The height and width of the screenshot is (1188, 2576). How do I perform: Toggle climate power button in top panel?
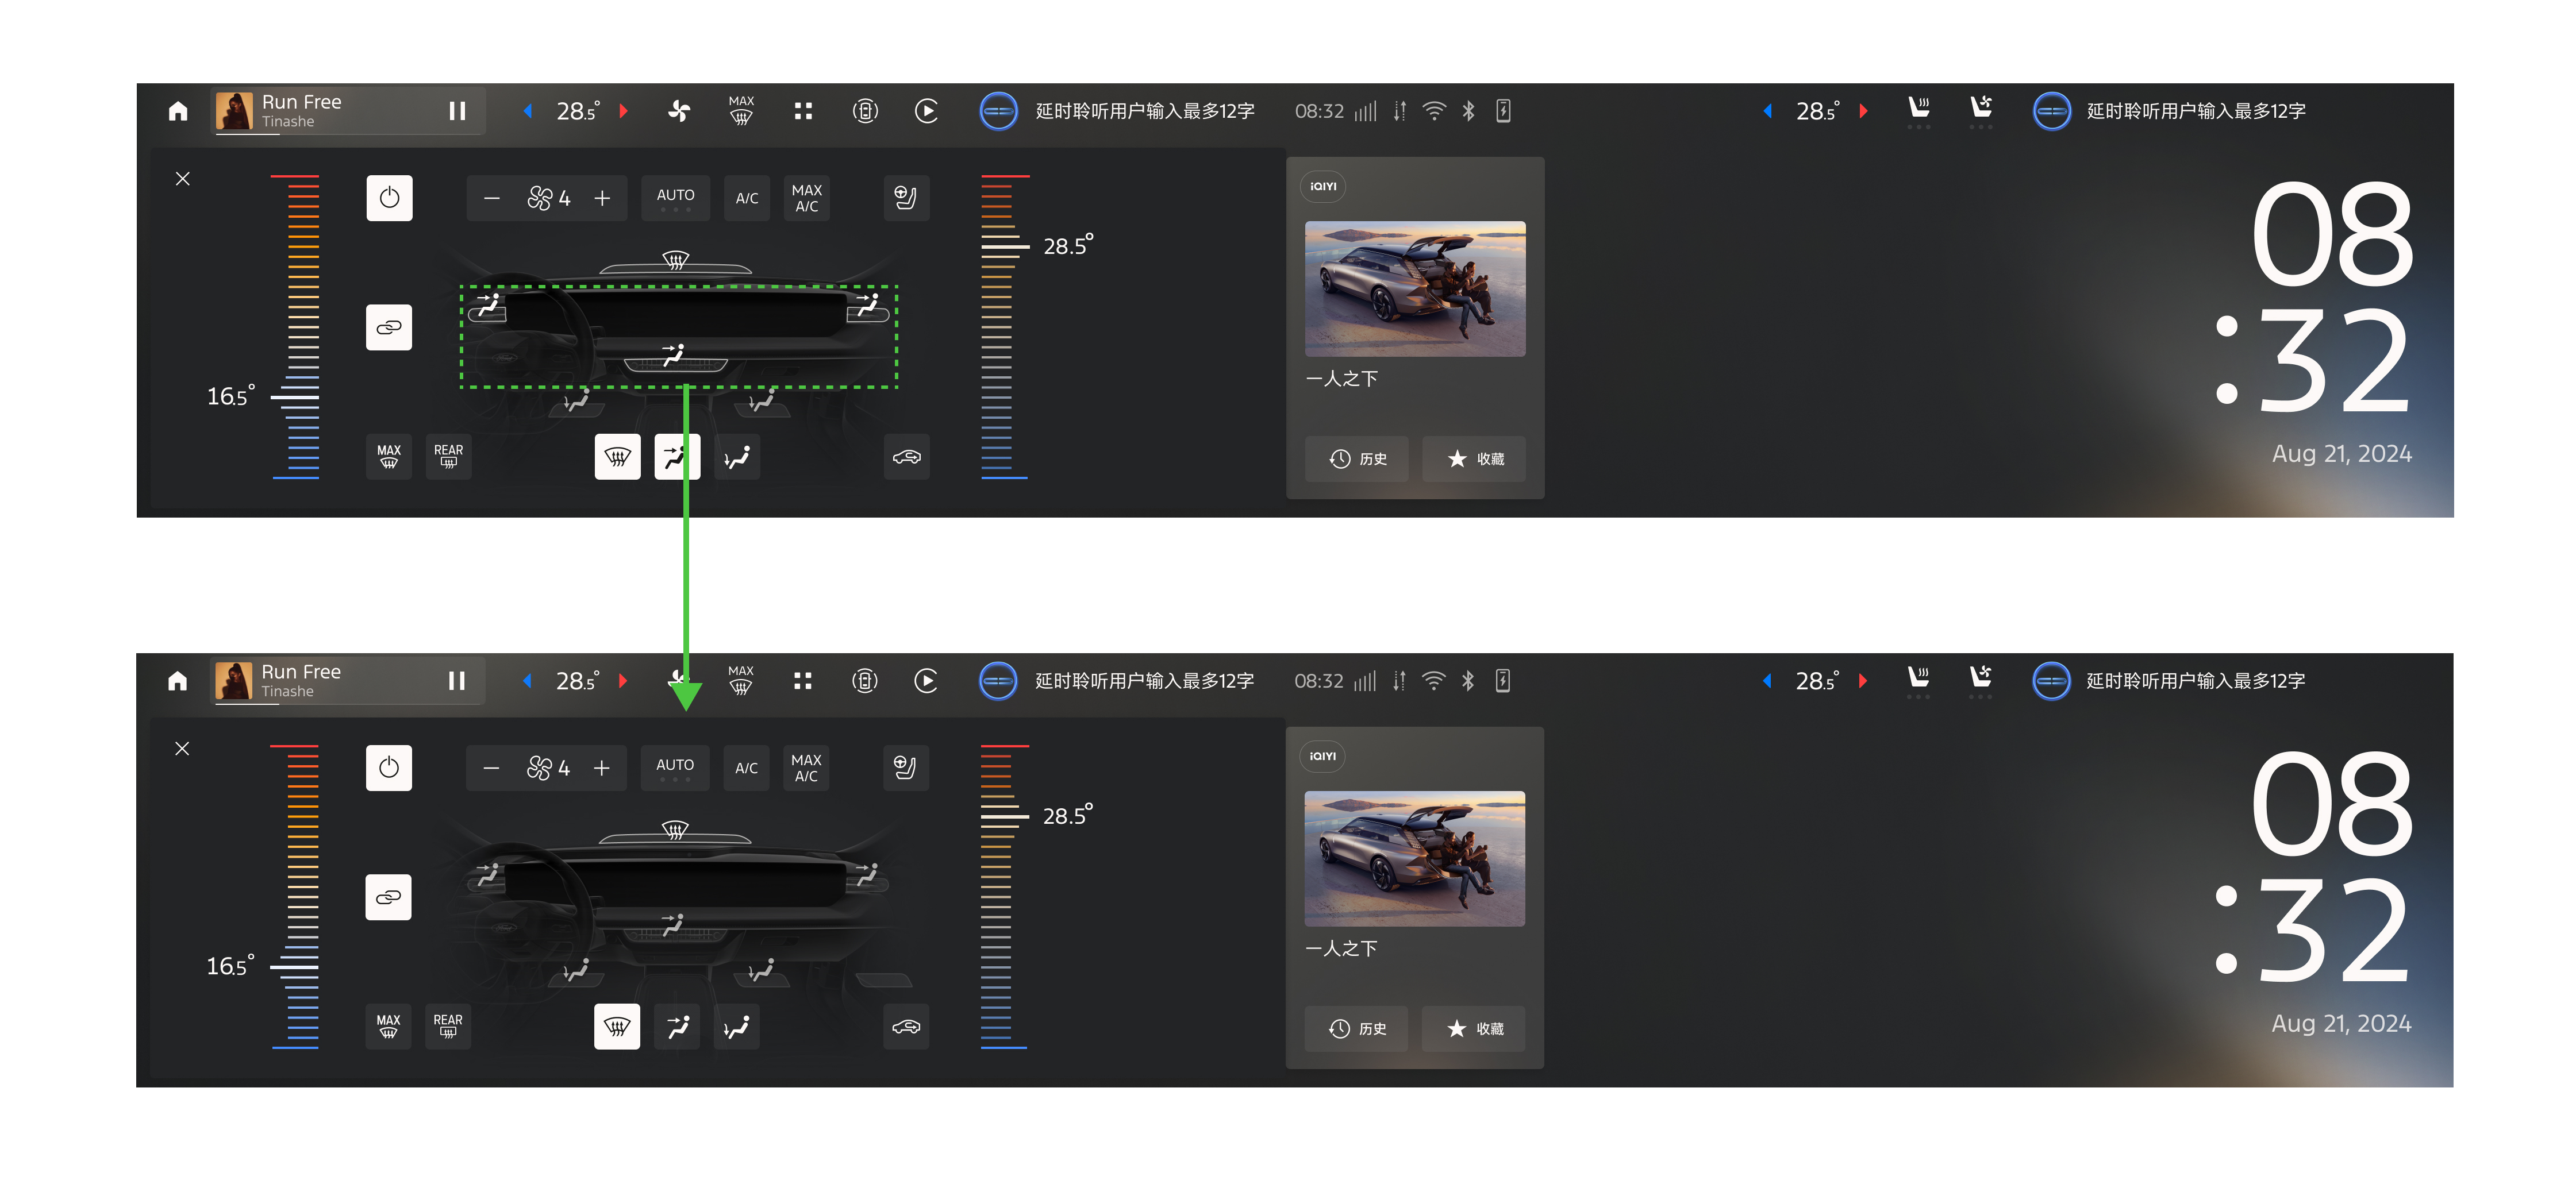click(389, 198)
